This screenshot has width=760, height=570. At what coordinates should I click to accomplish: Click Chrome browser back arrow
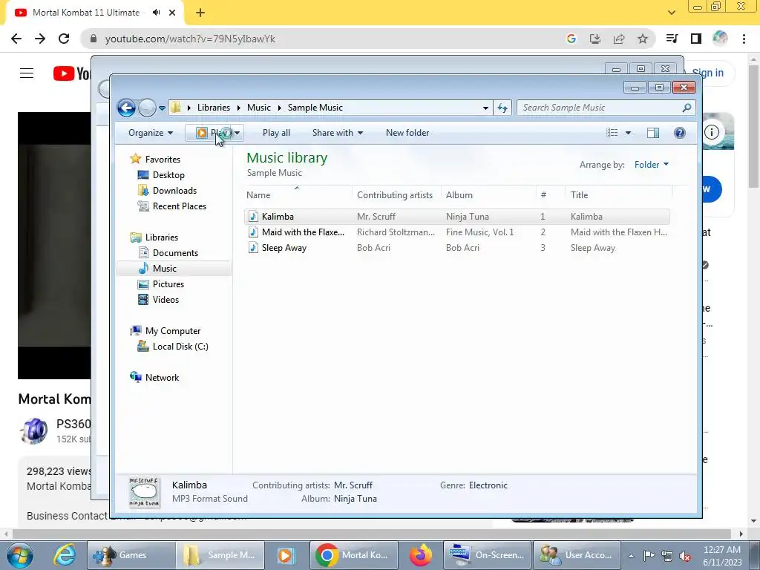(x=16, y=39)
